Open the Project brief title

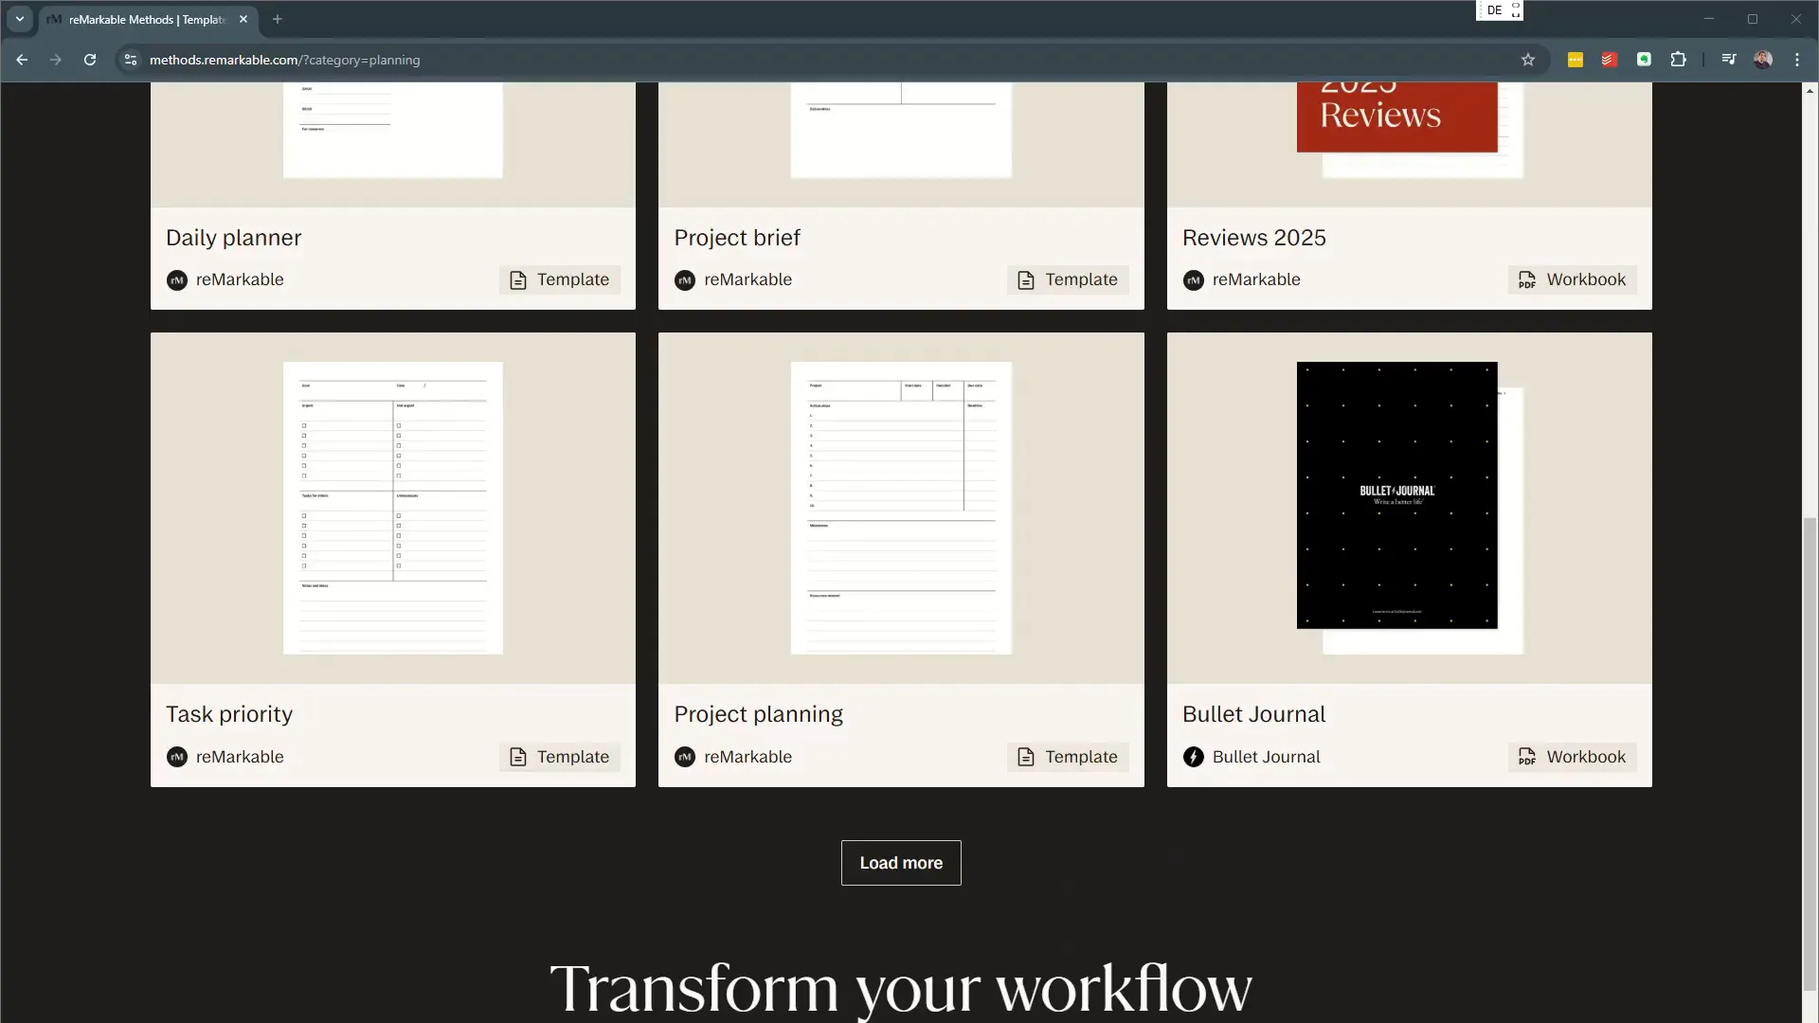click(x=737, y=238)
